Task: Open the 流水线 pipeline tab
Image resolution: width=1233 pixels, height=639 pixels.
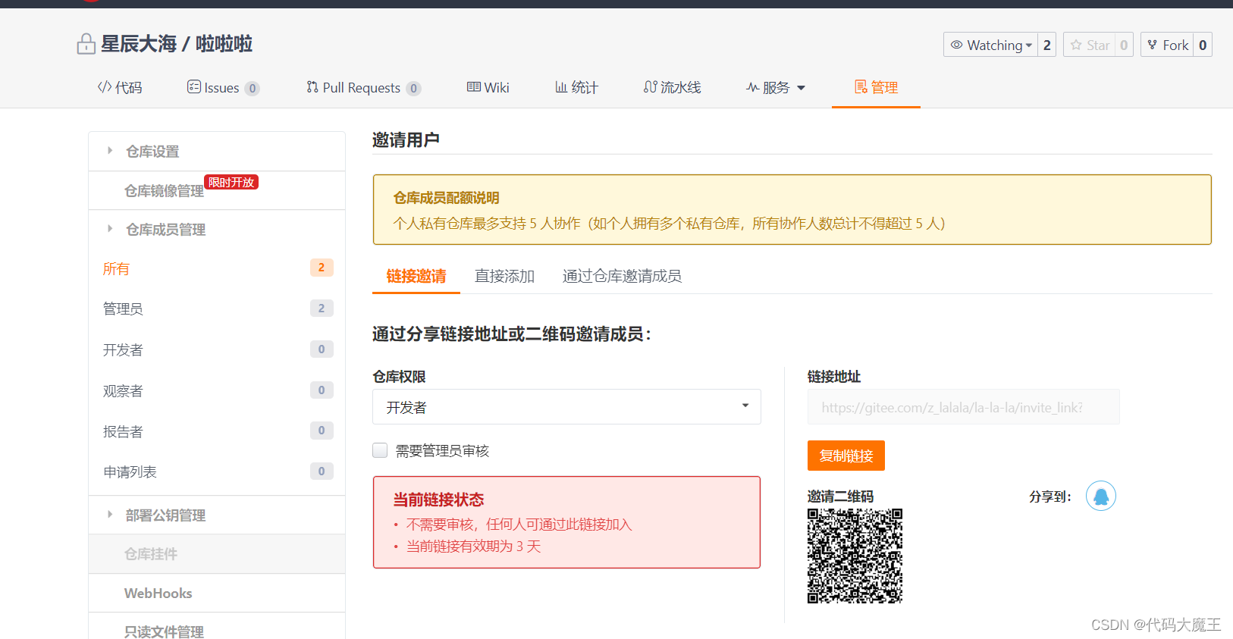Action: (672, 88)
